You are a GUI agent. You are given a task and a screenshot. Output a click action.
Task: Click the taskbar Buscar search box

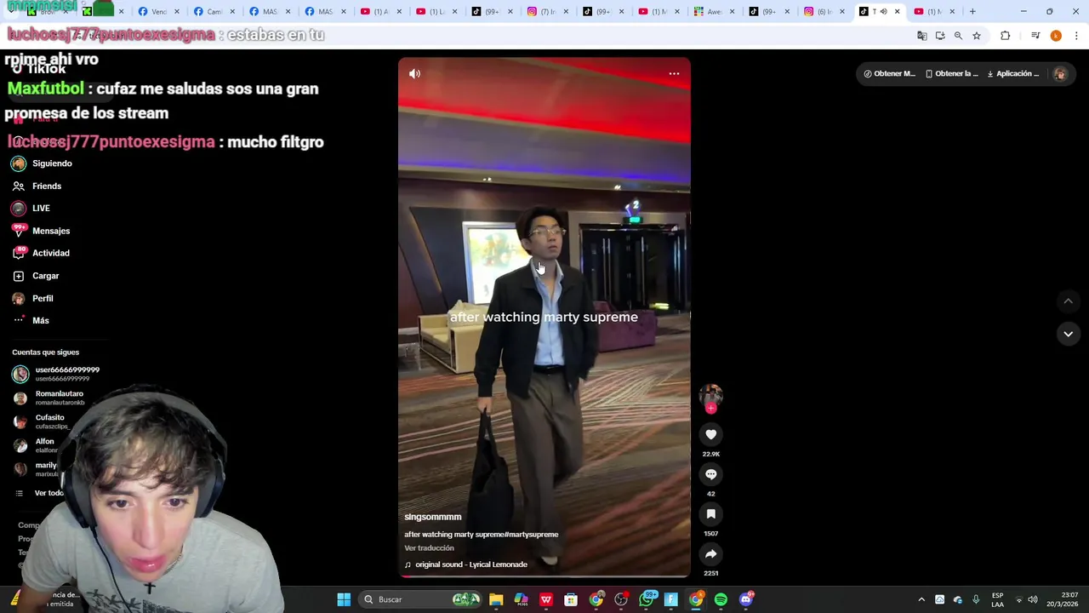click(419, 599)
